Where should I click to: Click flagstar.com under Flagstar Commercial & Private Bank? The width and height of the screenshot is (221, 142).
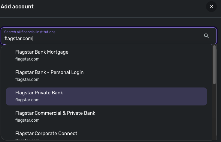pyautogui.click(x=27, y=120)
